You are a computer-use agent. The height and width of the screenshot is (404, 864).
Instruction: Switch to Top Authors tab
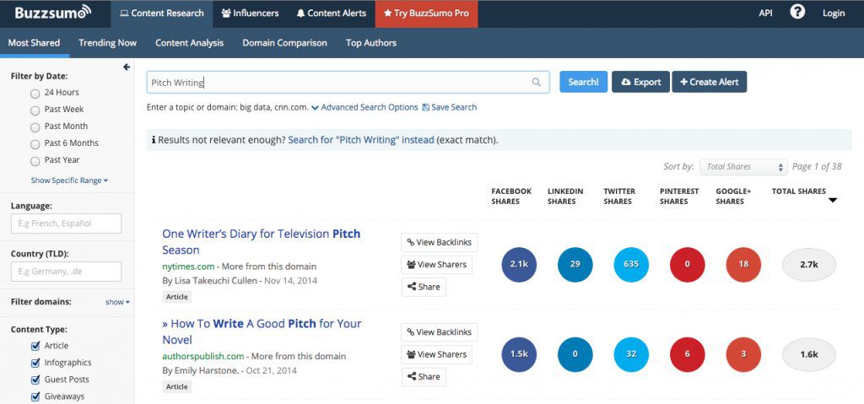pyautogui.click(x=371, y=42)
